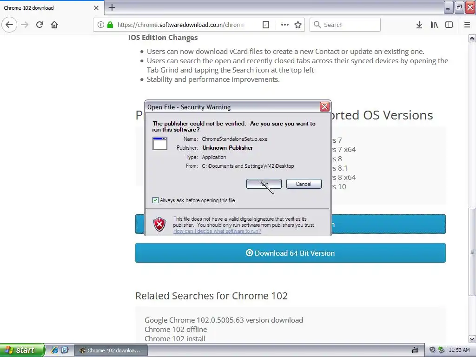This screenshot has width=476, height=357.
Task: Click the green padlock security icon
Action: [110, 25]
